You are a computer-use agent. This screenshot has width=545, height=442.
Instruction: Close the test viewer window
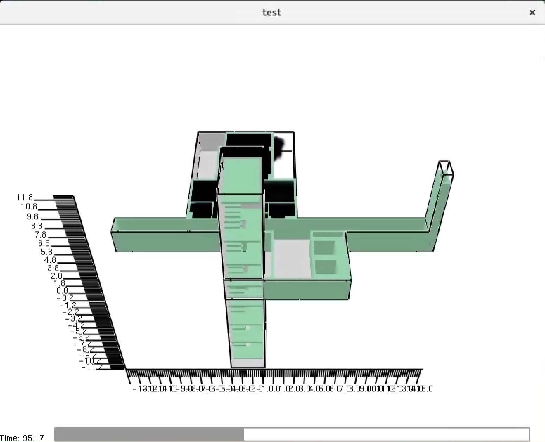coord(532,13)
